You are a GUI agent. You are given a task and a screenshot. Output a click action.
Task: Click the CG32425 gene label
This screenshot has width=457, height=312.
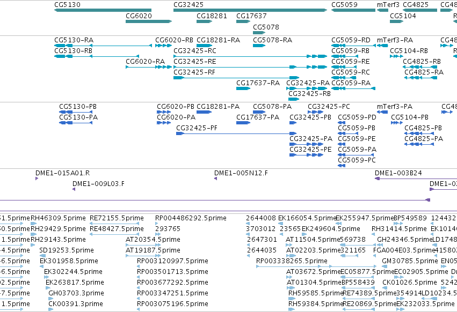click(x=188, y=5)
